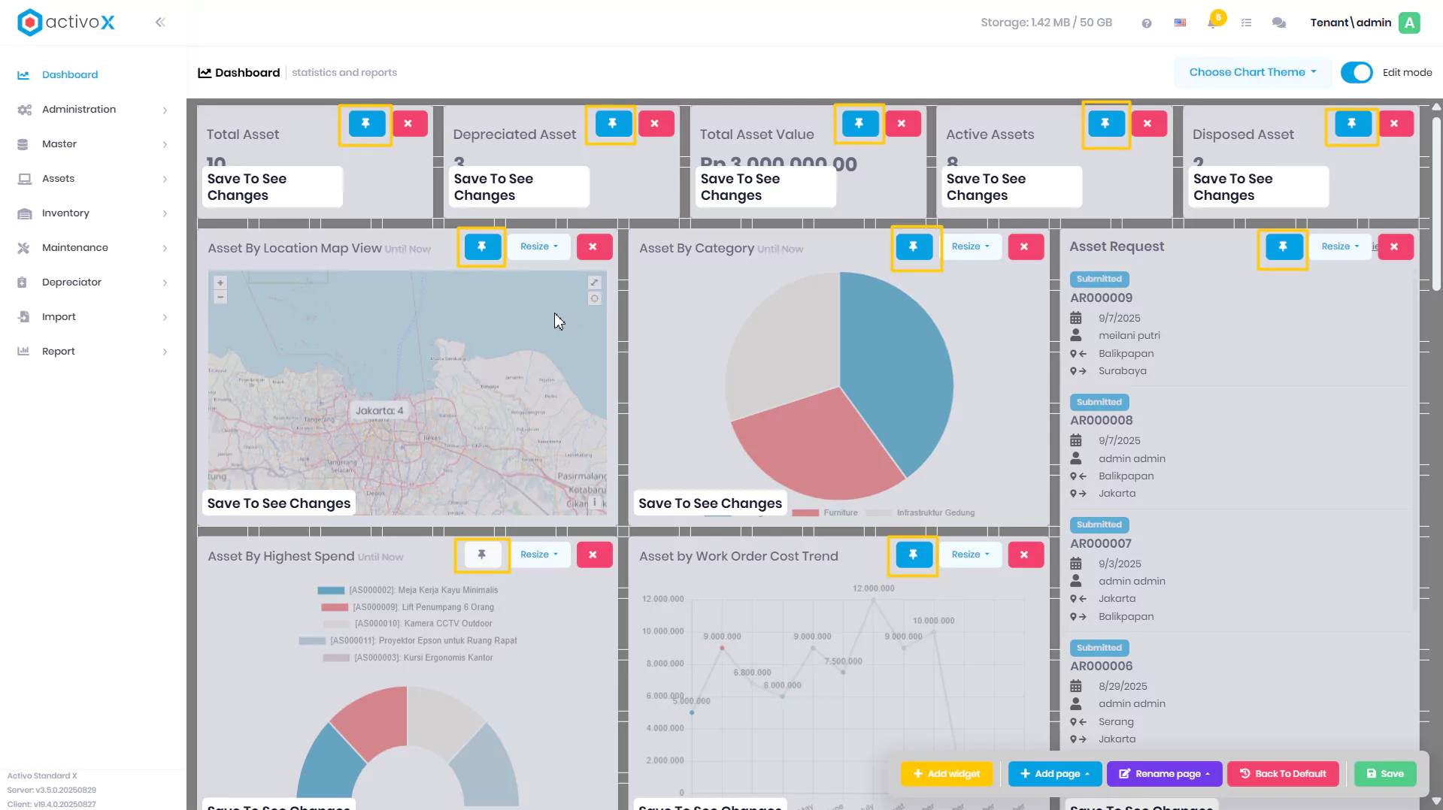Expand the Depreciator menu
Screen dimensions: 1443x810
point(93,283)
